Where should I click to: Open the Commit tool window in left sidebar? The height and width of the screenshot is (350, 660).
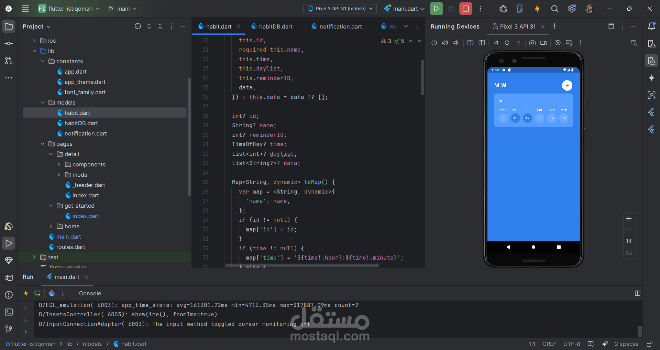click(x=9, y=43)
